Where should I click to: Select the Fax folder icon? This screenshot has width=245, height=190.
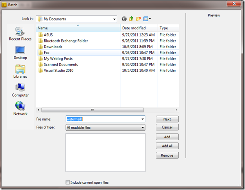[40, 53]
